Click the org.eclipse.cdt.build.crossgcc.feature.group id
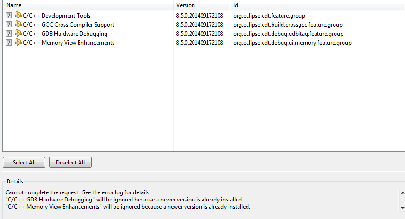 click(x=288, y=25)
